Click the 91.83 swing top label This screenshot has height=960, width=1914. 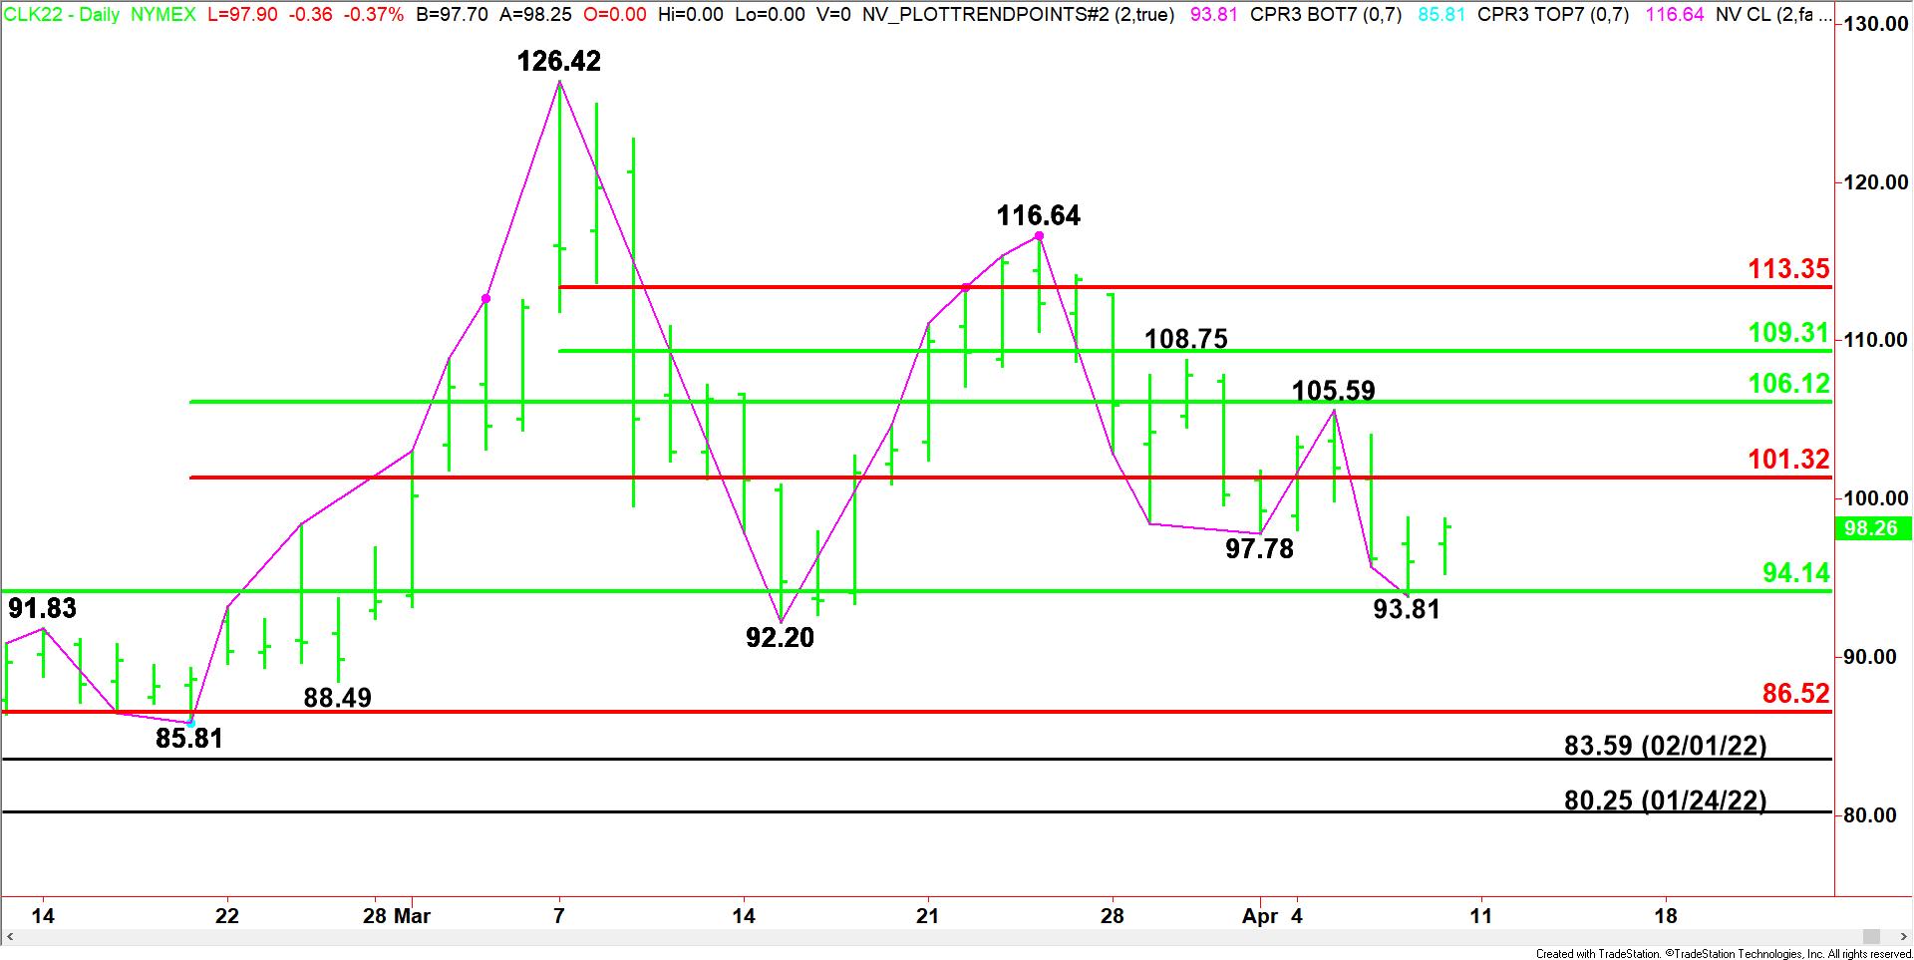pyautogui.click(x=42, y=608)
